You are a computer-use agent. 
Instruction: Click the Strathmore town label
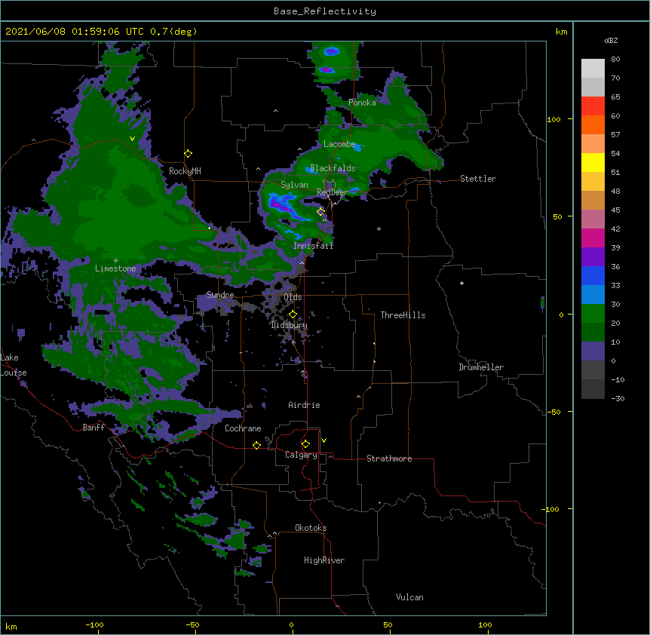point(389,459)
